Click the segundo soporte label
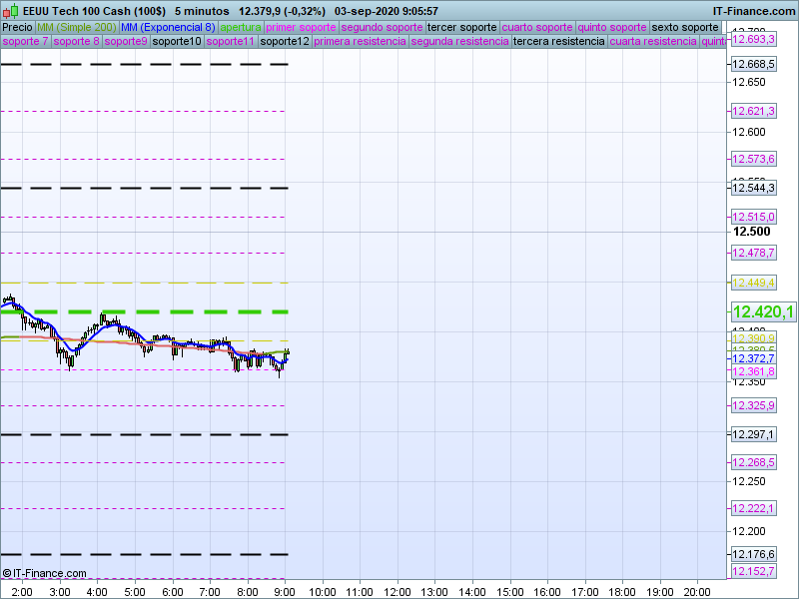Image resolution: width=799 pixels, height=599 pixels. pos(382,27)
